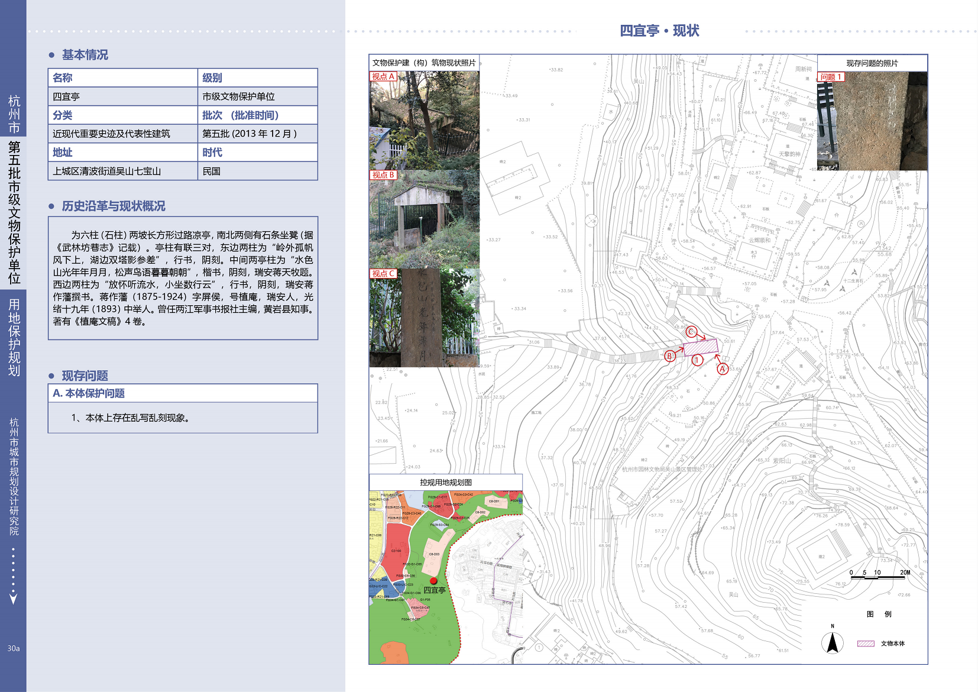978x692 pixels.
Task: Click the circled viewpoint C marker on map
Action: click(x=691, y=332)
